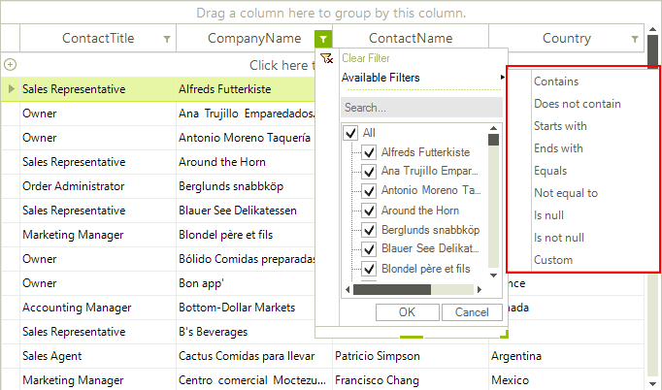Select the Contains filter option
The height and width of the screenshot is (390, 662).
[556, 81]
